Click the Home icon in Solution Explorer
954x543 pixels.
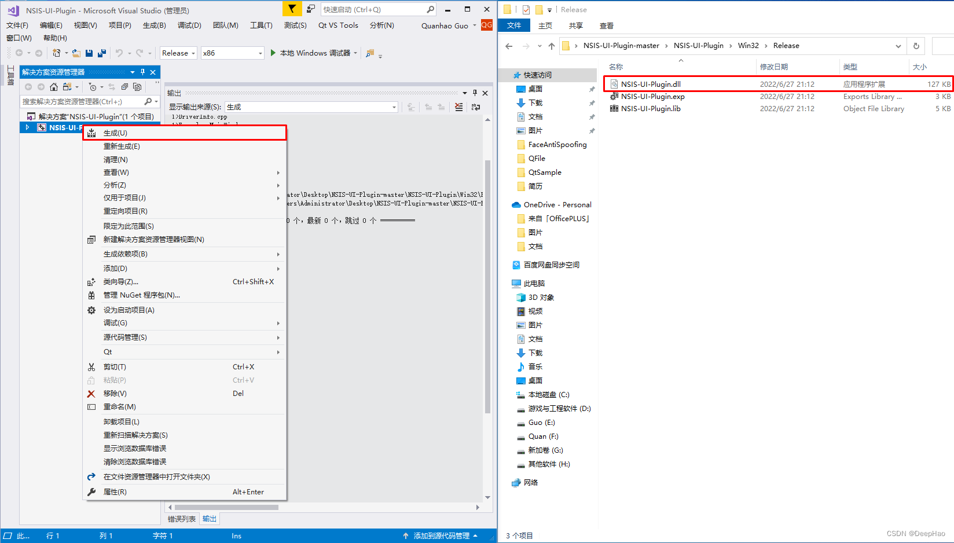[54, 87]
